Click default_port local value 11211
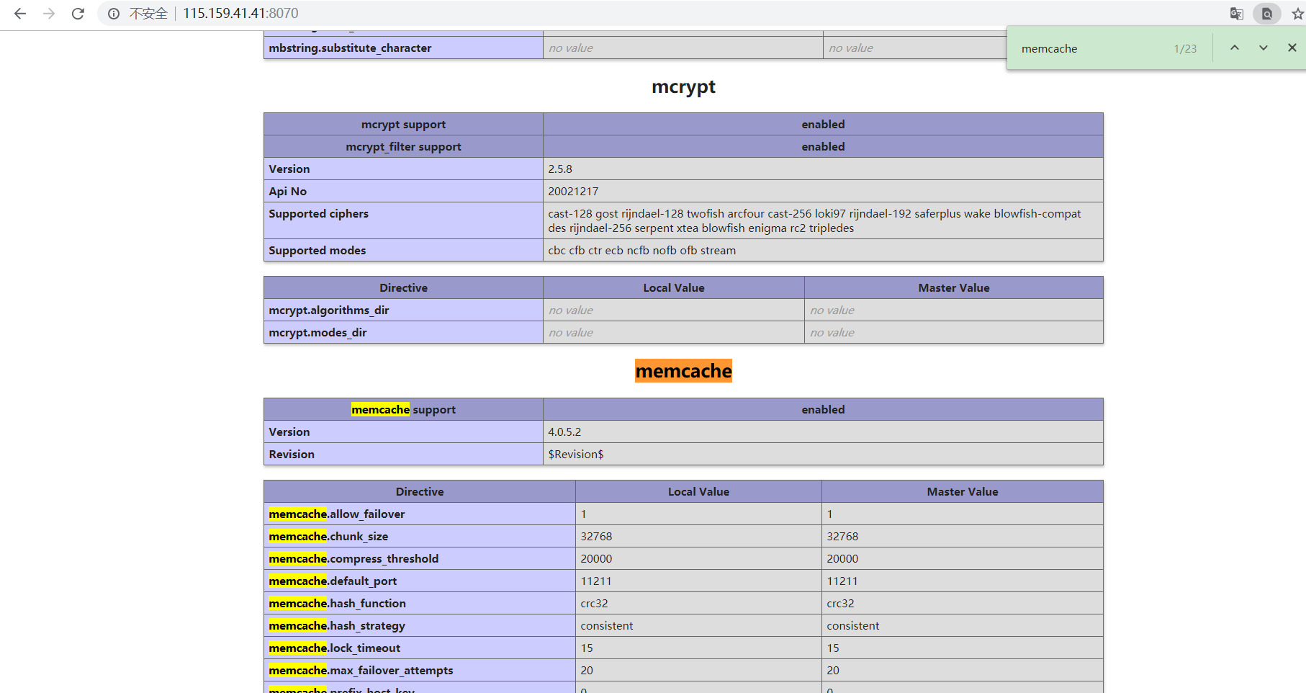Screen dimensions: 1306x693 (596, 581)
